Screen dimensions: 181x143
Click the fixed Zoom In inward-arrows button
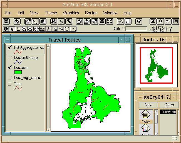(102, 21)
